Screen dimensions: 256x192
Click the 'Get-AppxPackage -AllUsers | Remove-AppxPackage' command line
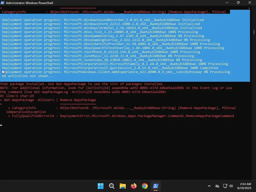point(50,100)
